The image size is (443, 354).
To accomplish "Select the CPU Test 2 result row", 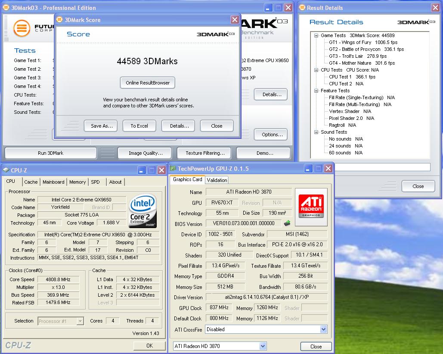I will point(346,84).
